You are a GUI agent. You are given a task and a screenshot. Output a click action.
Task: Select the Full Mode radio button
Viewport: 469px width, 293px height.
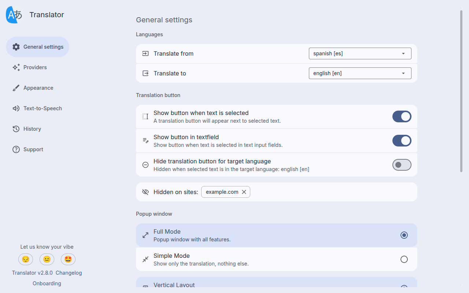point(404,235)
